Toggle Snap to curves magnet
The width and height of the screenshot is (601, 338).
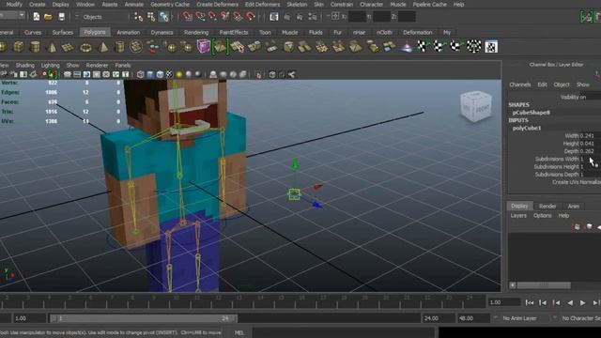(x=200, y=17)
